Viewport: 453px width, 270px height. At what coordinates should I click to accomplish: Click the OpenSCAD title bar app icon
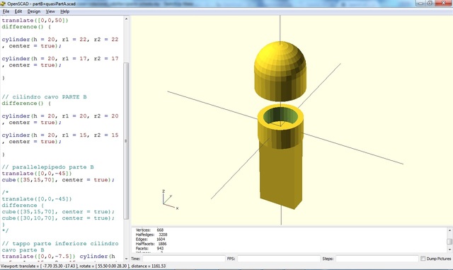click(3, 4)
